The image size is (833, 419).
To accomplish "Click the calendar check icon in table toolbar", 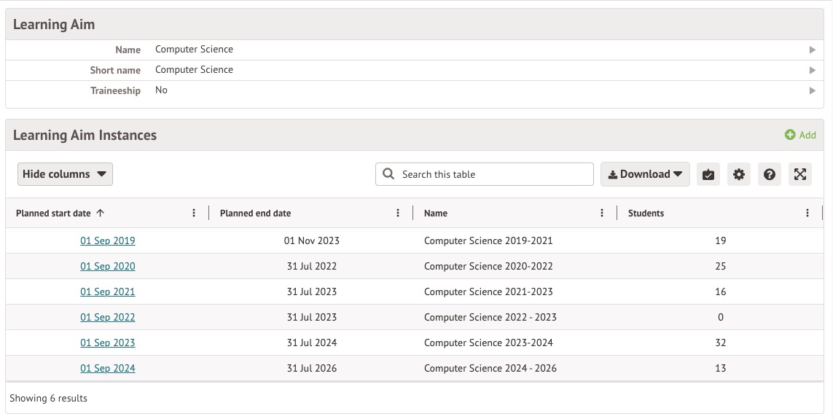I will point(708,174).
